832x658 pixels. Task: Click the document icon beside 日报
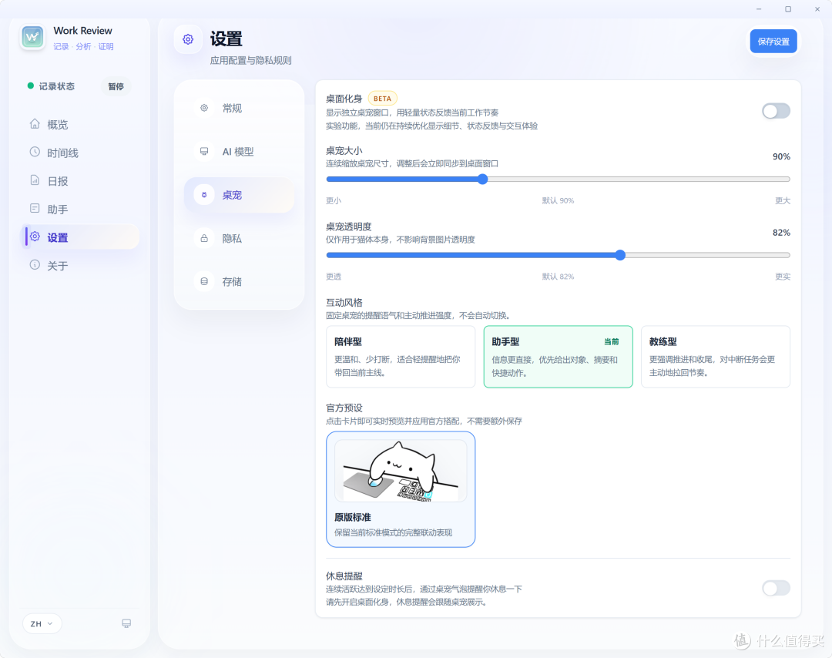click(35, 180)
